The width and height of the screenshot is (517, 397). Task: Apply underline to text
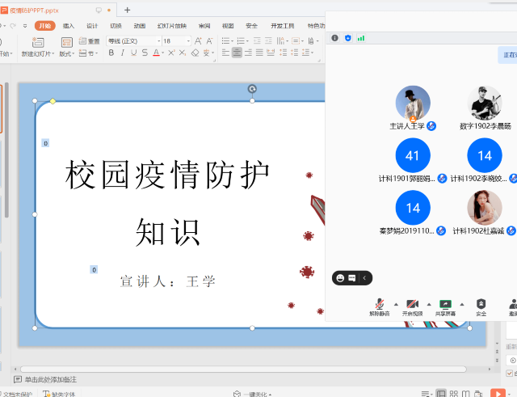pyautogui.click(x=133, y=53)
